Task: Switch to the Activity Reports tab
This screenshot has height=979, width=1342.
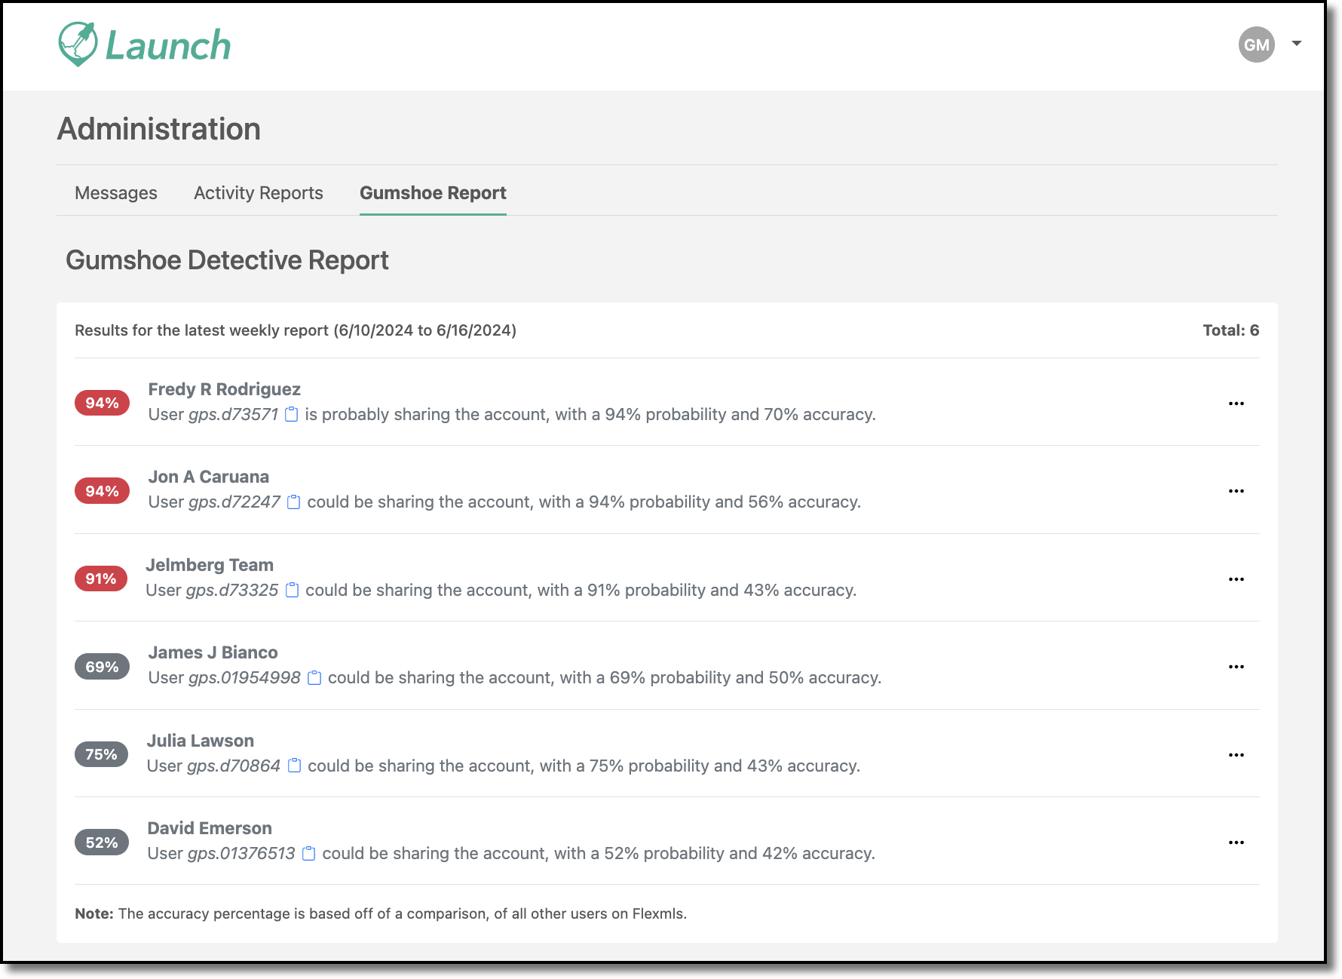Action: (x=259, y=193)
